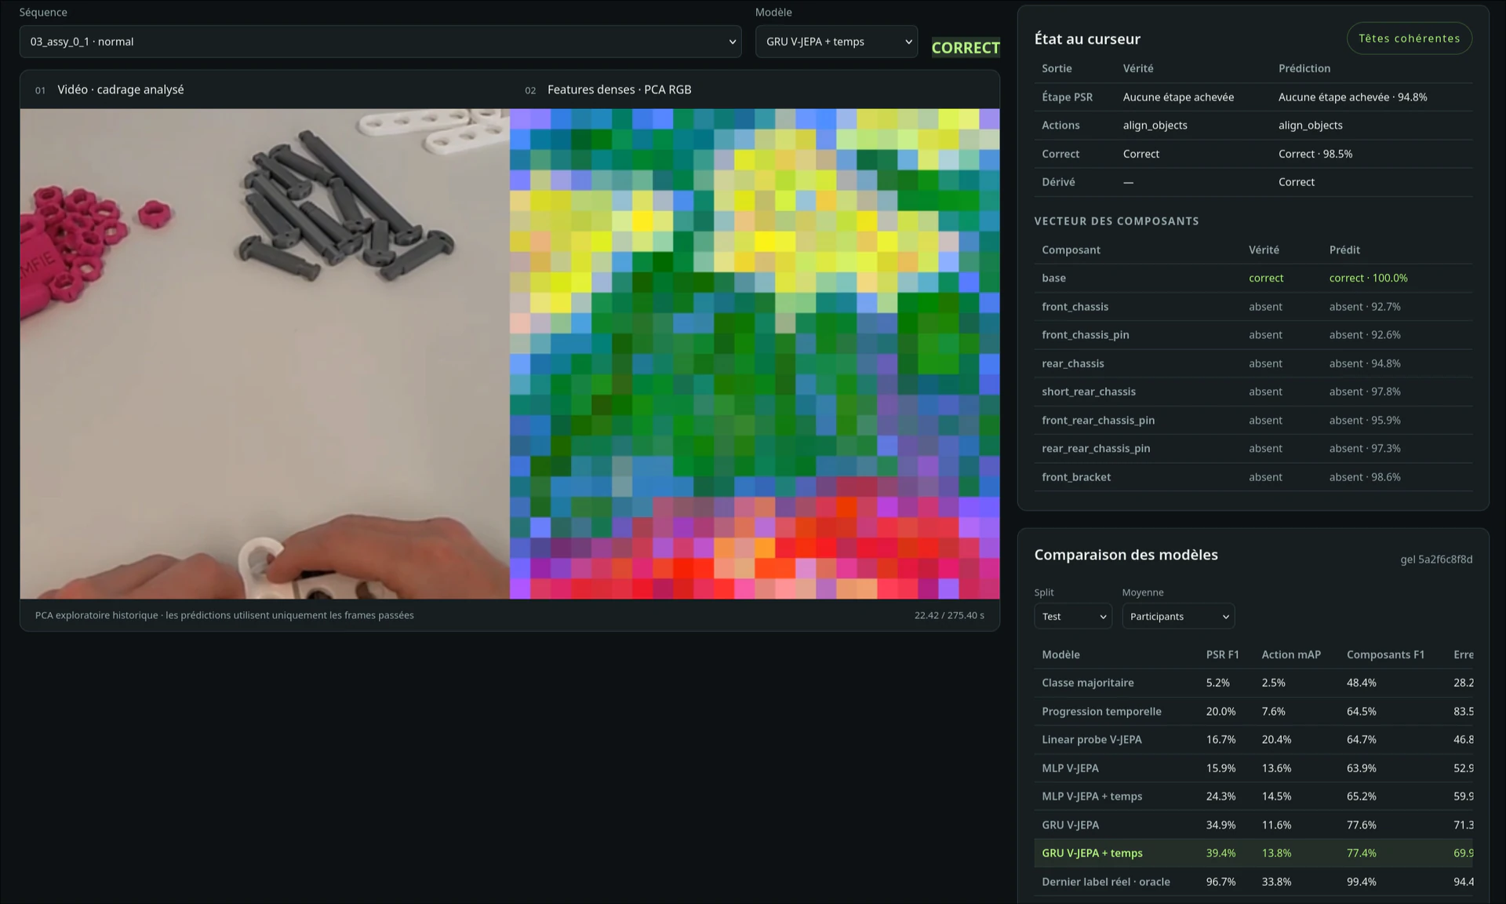The height and width of the screenshot is (904, 1506).
Task: Expand the Split dropdown set to Test
Action: coord(1073,617)
